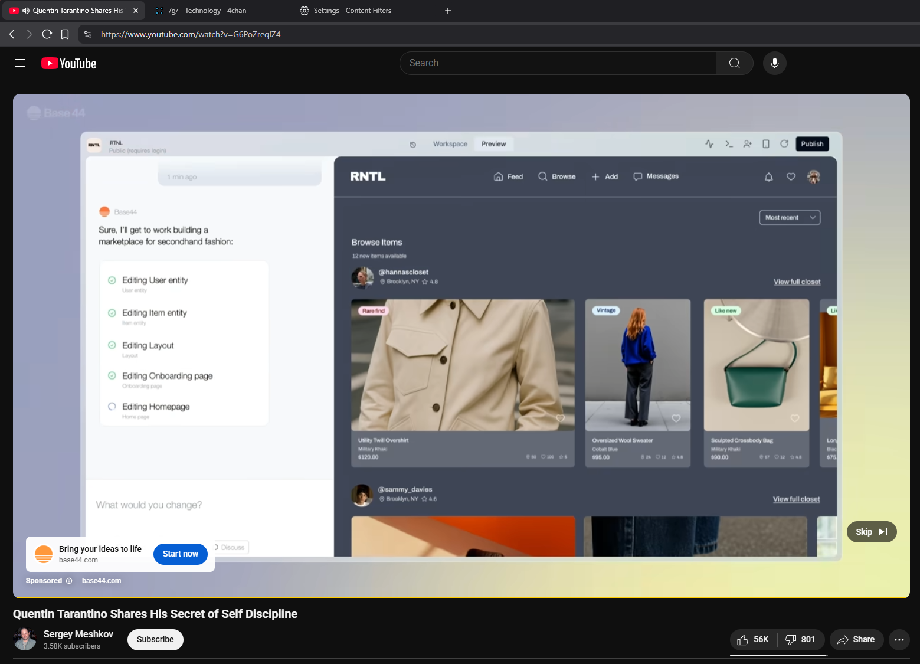Focus the YouTube Search field
The width and height of the screenshot is (920, 664).
[558, 63]
